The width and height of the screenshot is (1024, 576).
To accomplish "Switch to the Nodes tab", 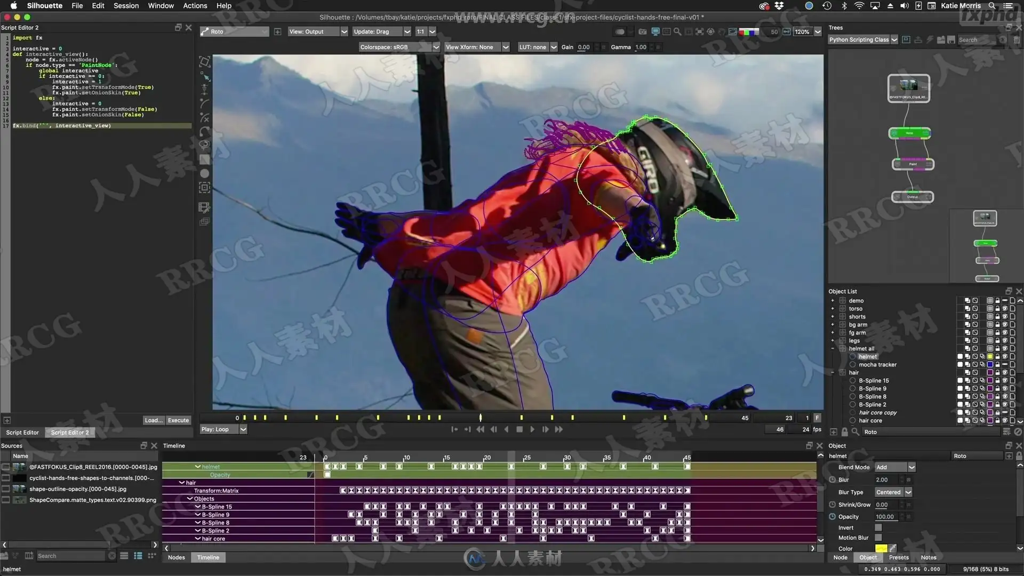I will click(177, 557).
